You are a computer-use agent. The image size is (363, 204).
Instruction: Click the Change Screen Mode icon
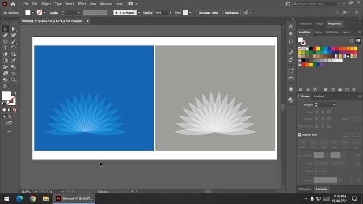click(x=9, y=123)
